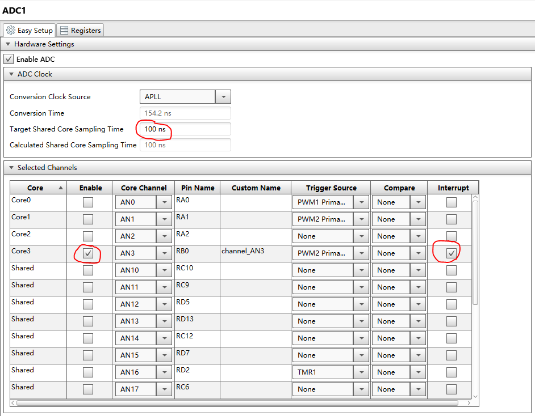This screenshot has width=535, height=416.
Task: Open the Conversion Clock Source dropdown
Action: click(x=223, y=97)
